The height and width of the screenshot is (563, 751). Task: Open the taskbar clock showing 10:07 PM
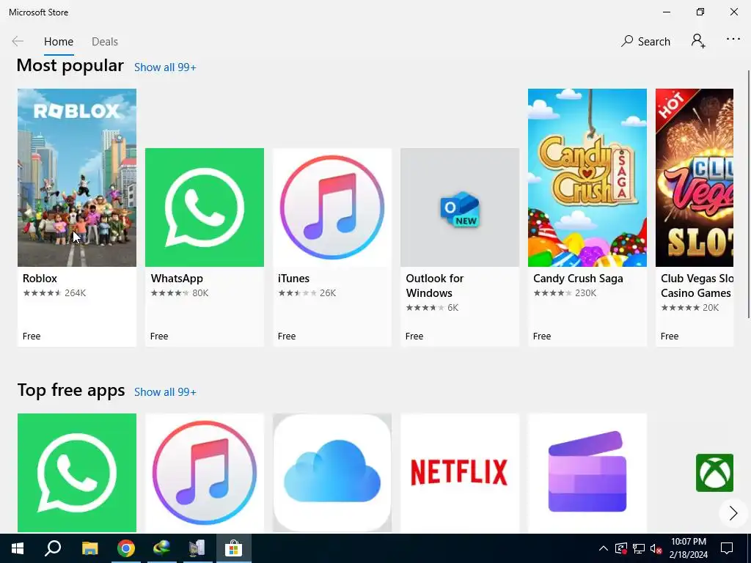pyautogui.click(x=688, y=548)
